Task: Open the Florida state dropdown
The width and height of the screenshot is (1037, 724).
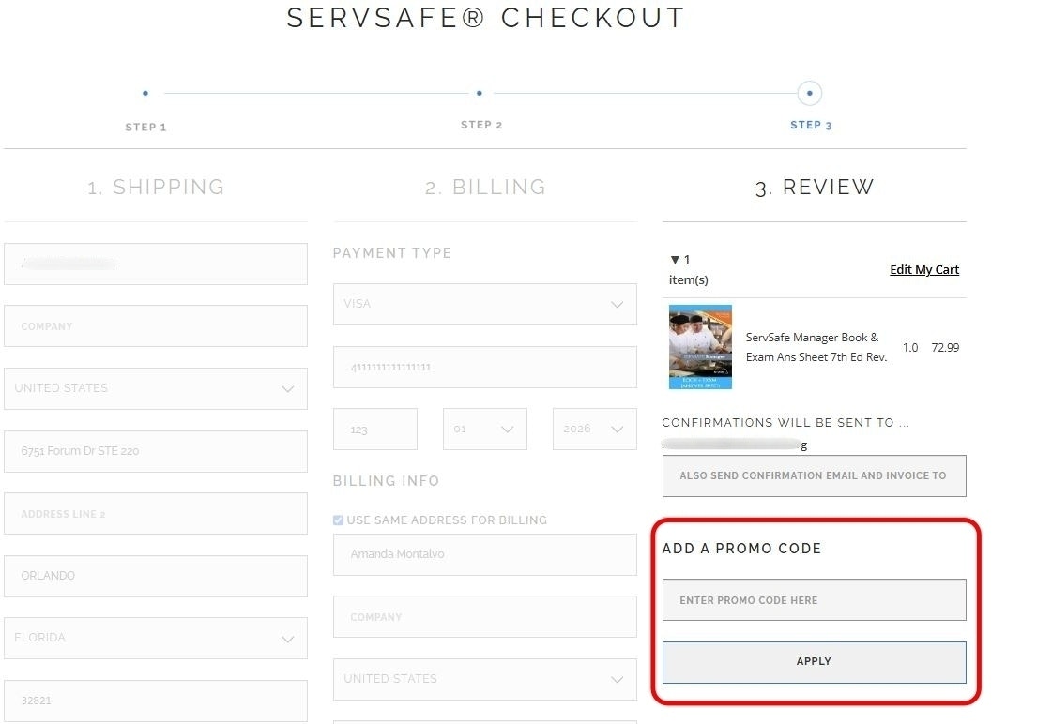Action: (156, 638)
